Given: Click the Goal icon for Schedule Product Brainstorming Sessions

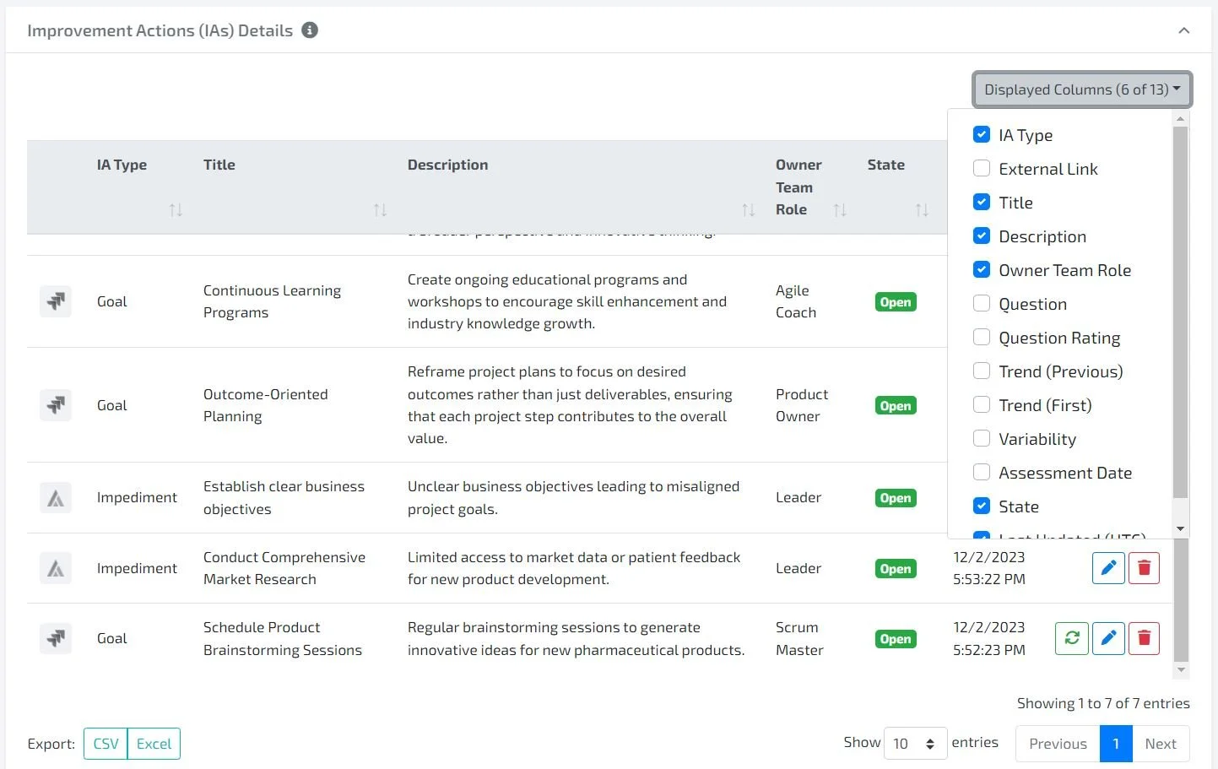Looking at the screenshot, I should tap(56, 638).
